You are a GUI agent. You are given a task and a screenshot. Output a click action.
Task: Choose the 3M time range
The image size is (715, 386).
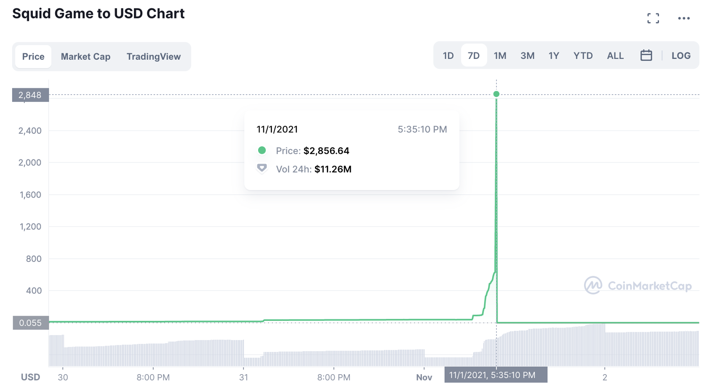tap(527, 56)
